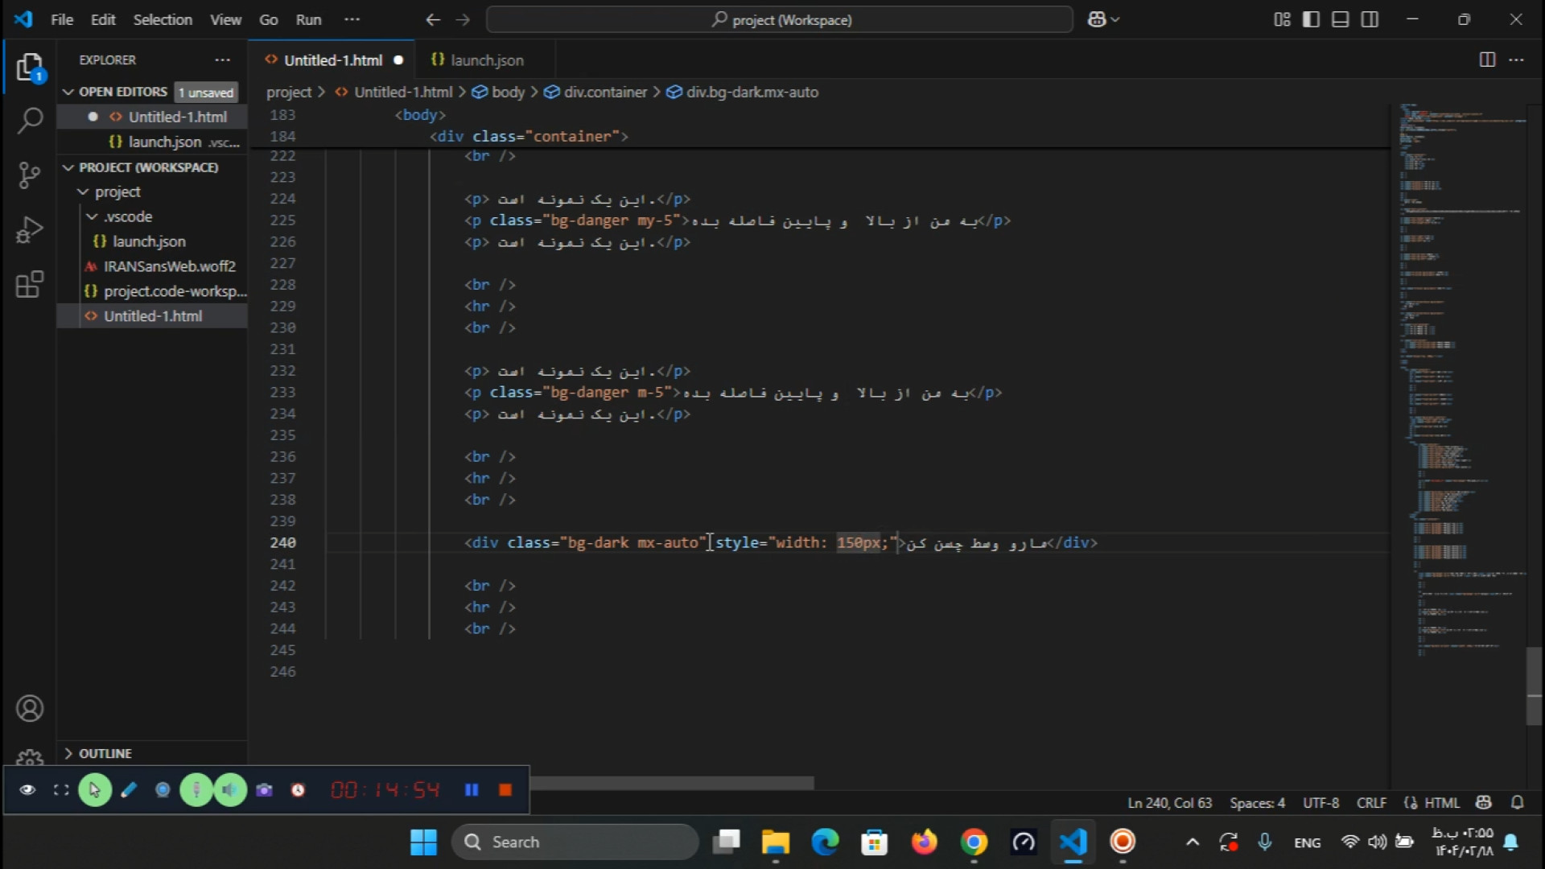Image resolution: width=1545 pixels, height=869 pixels.
Task: Open Copilot chat icon in title bar
Action: pyautogui.click(x=1097, y=19)
